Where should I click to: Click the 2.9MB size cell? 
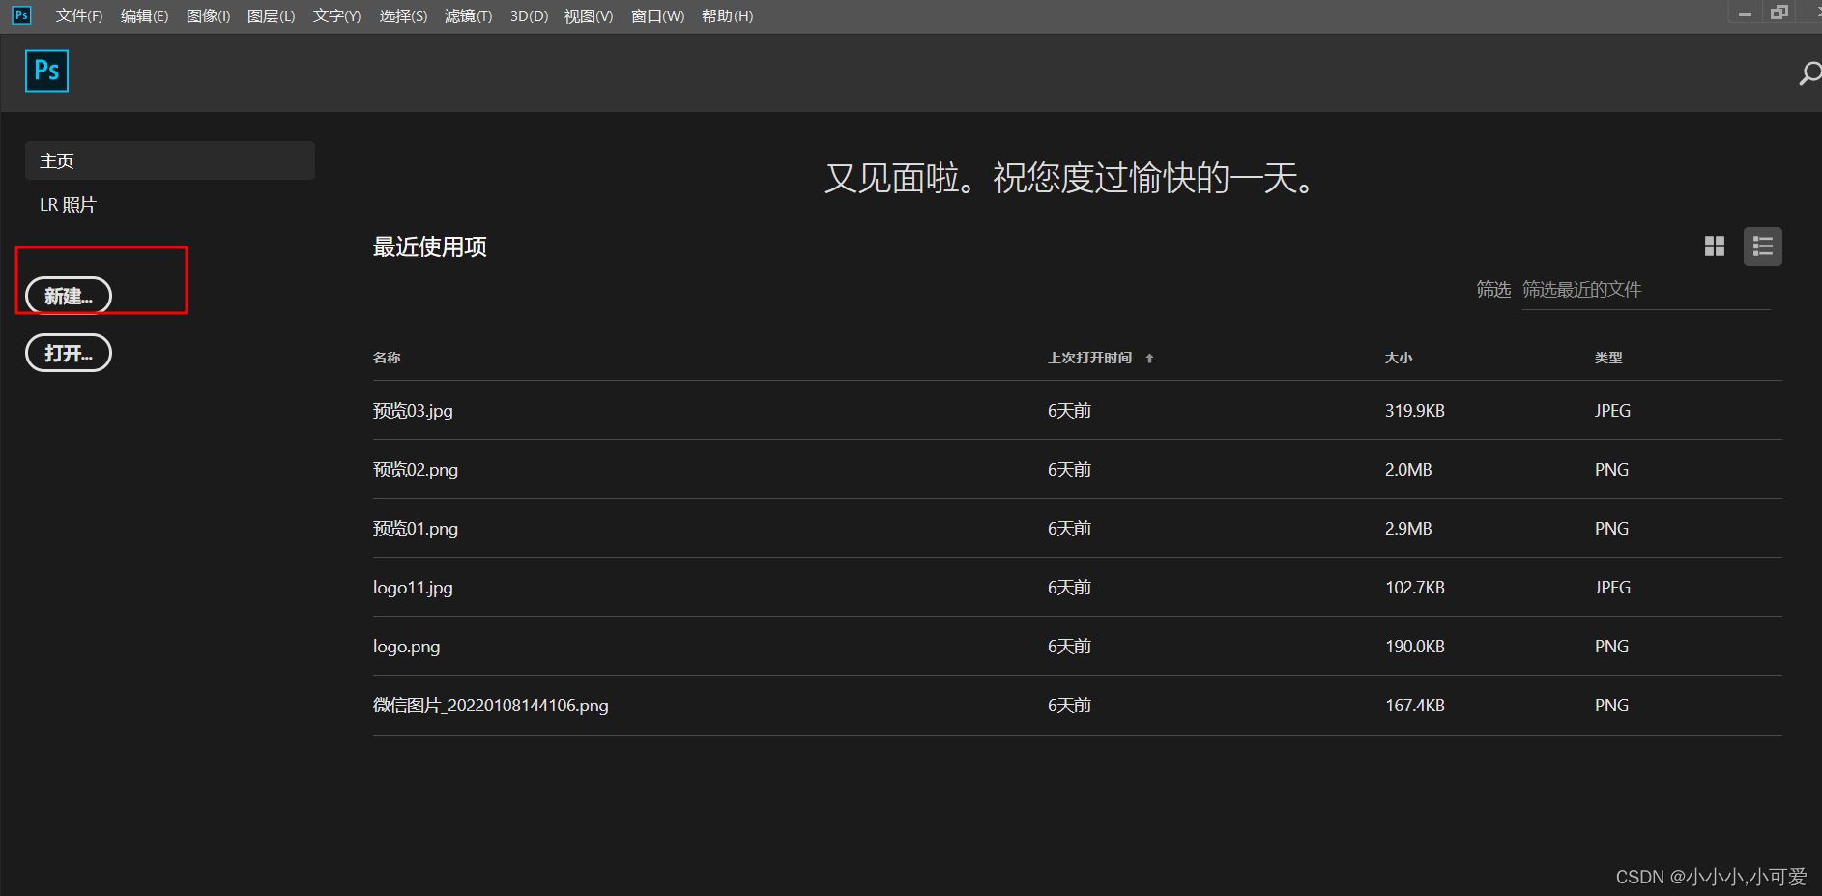click(x=1408, y=529)
